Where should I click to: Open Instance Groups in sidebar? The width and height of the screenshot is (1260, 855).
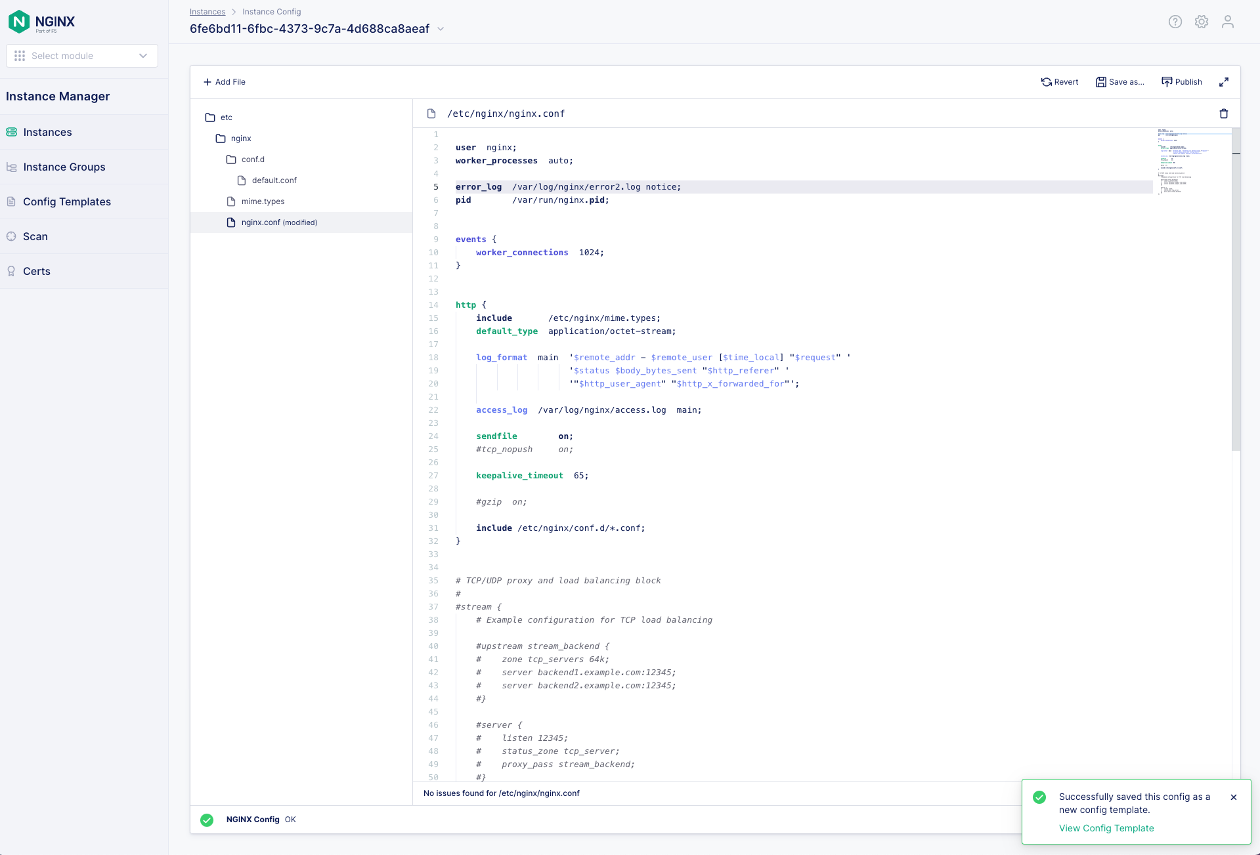click(84, 167)
